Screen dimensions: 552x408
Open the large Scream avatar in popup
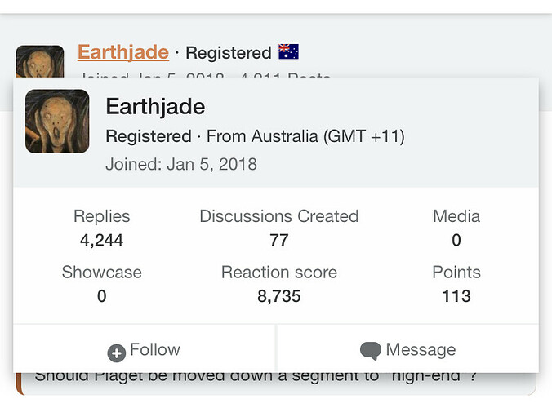(x=57, y=122)
